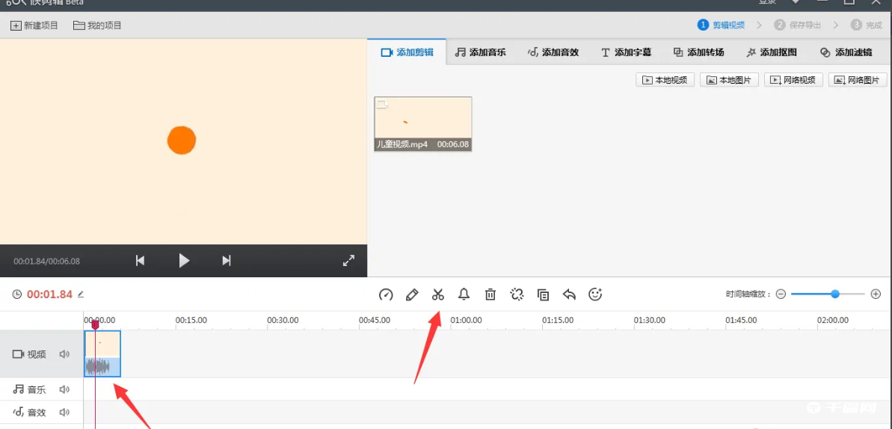Click the copy clip icon
The height and width of the screenshot is (429, 892).
click(544, 294)
